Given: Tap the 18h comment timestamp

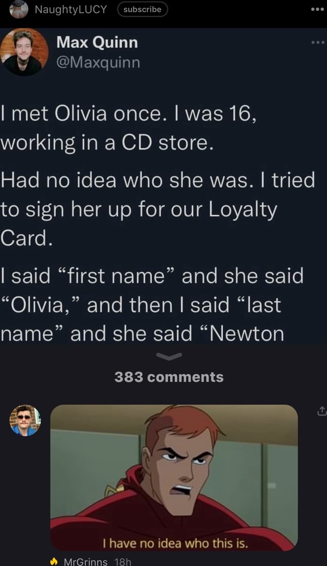Looking at the screenshot, I should [123, 562].
